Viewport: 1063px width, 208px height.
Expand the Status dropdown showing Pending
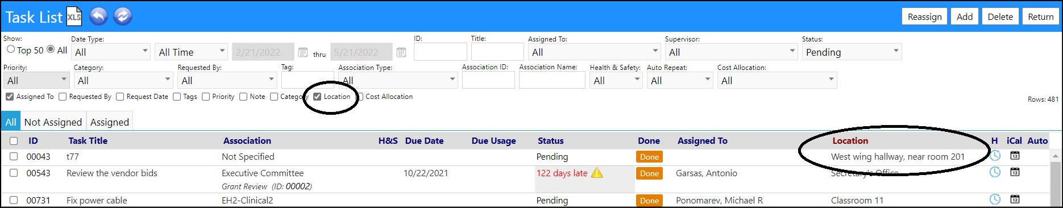coord(852,52)
